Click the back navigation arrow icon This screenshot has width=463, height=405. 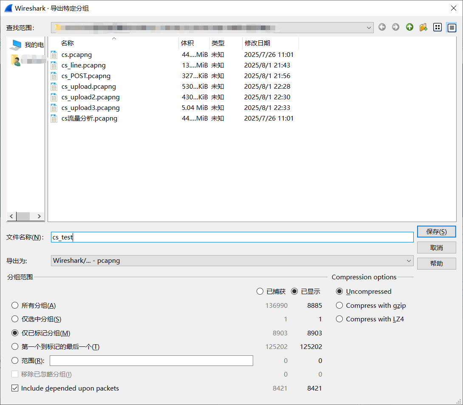click(382, 27)
